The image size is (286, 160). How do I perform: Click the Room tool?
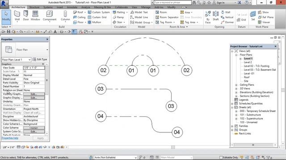coord(161,12)
